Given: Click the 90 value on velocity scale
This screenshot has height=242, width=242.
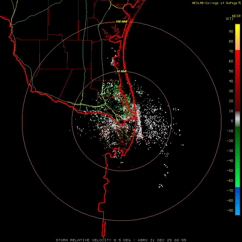Looking at the screenshot, I should (231, 31).
